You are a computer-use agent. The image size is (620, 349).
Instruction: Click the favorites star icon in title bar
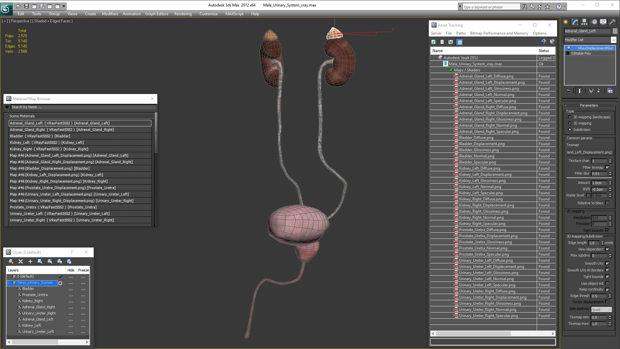click(548, 6)
